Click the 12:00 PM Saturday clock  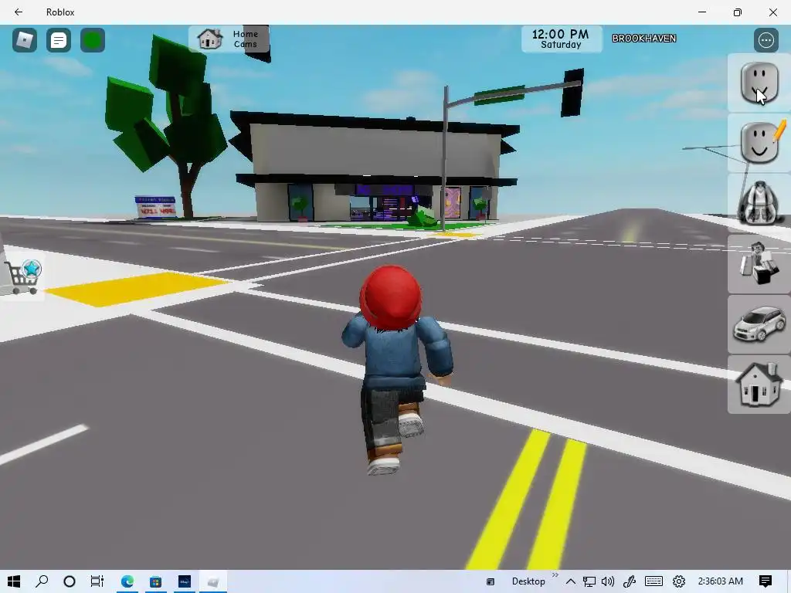(x=561, y=39)
